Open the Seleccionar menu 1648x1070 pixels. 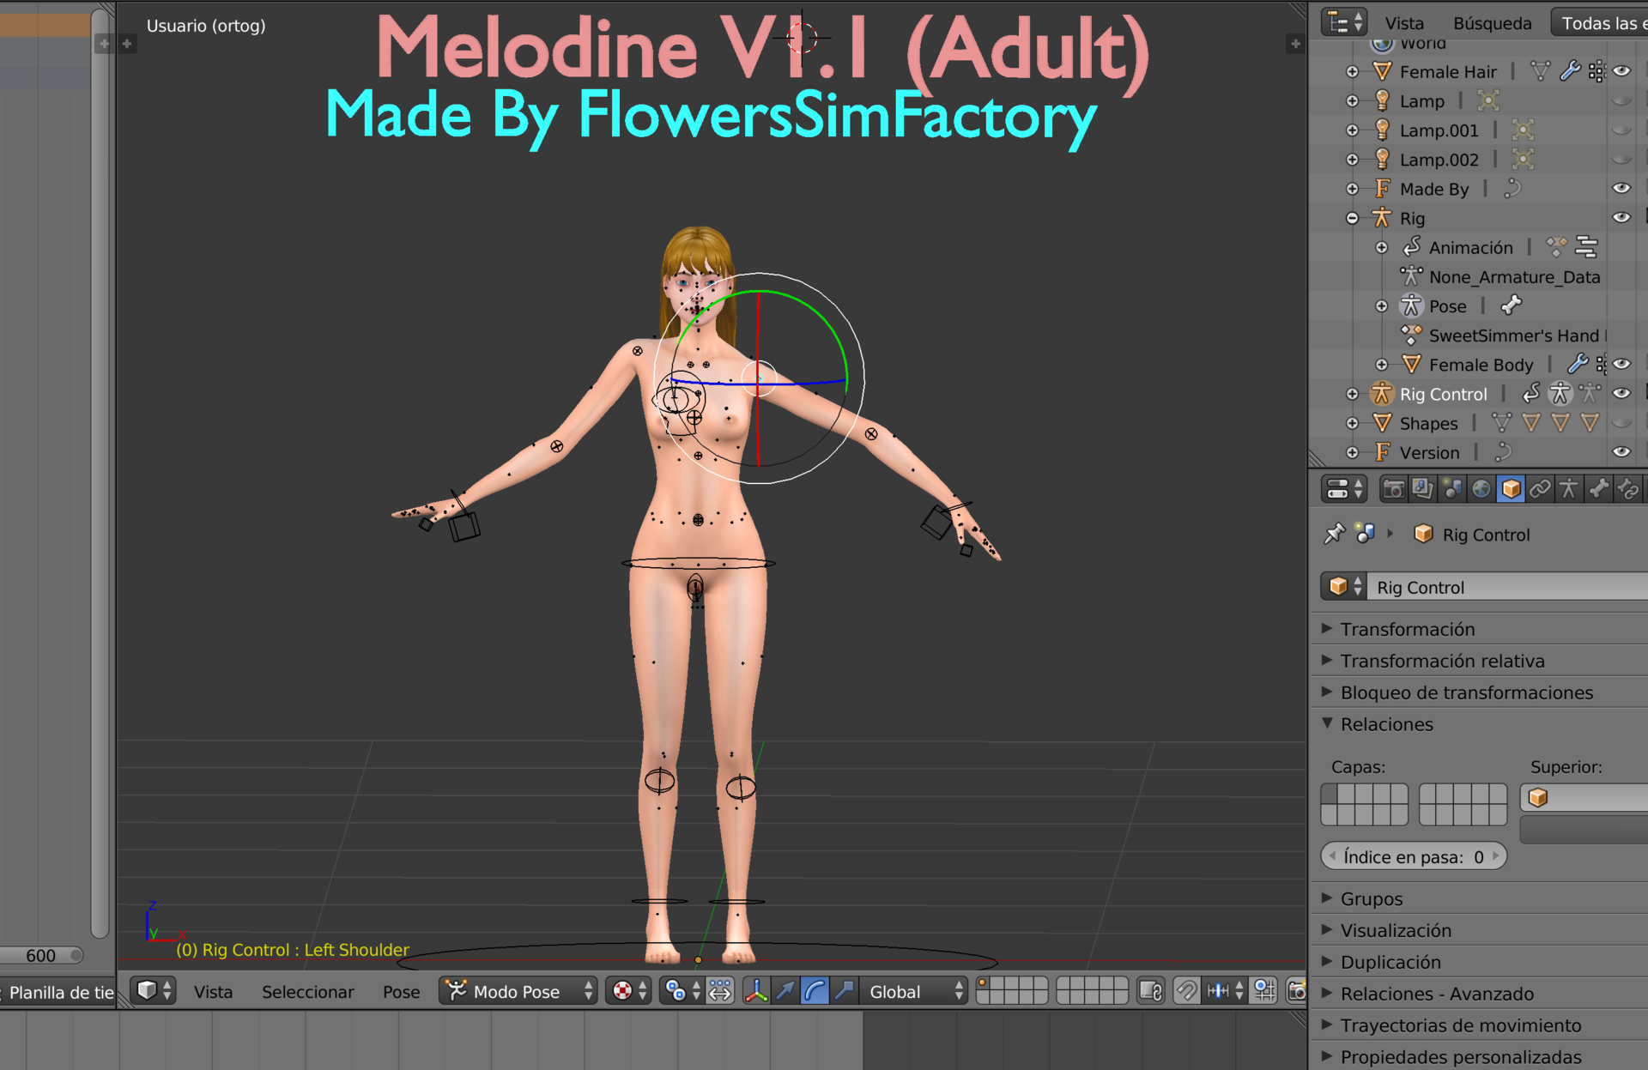(307, 992)
